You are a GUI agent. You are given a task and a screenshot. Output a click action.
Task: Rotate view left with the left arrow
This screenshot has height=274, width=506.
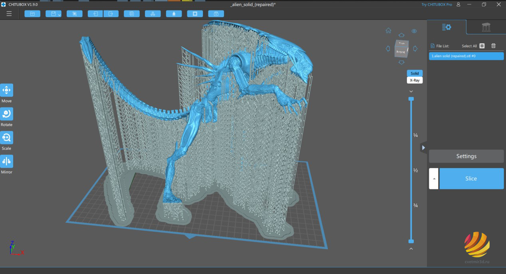(388, 49)
